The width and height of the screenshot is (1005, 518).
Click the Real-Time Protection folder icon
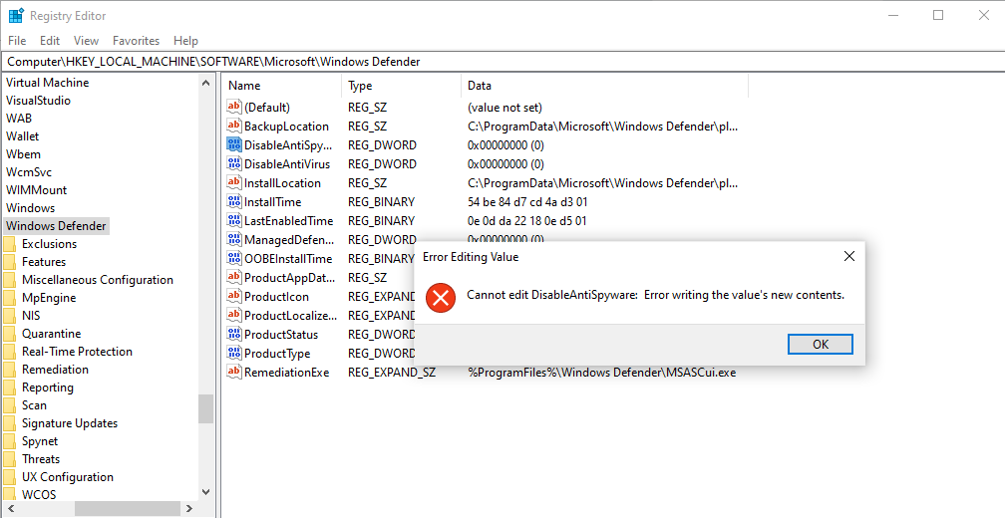10,352
